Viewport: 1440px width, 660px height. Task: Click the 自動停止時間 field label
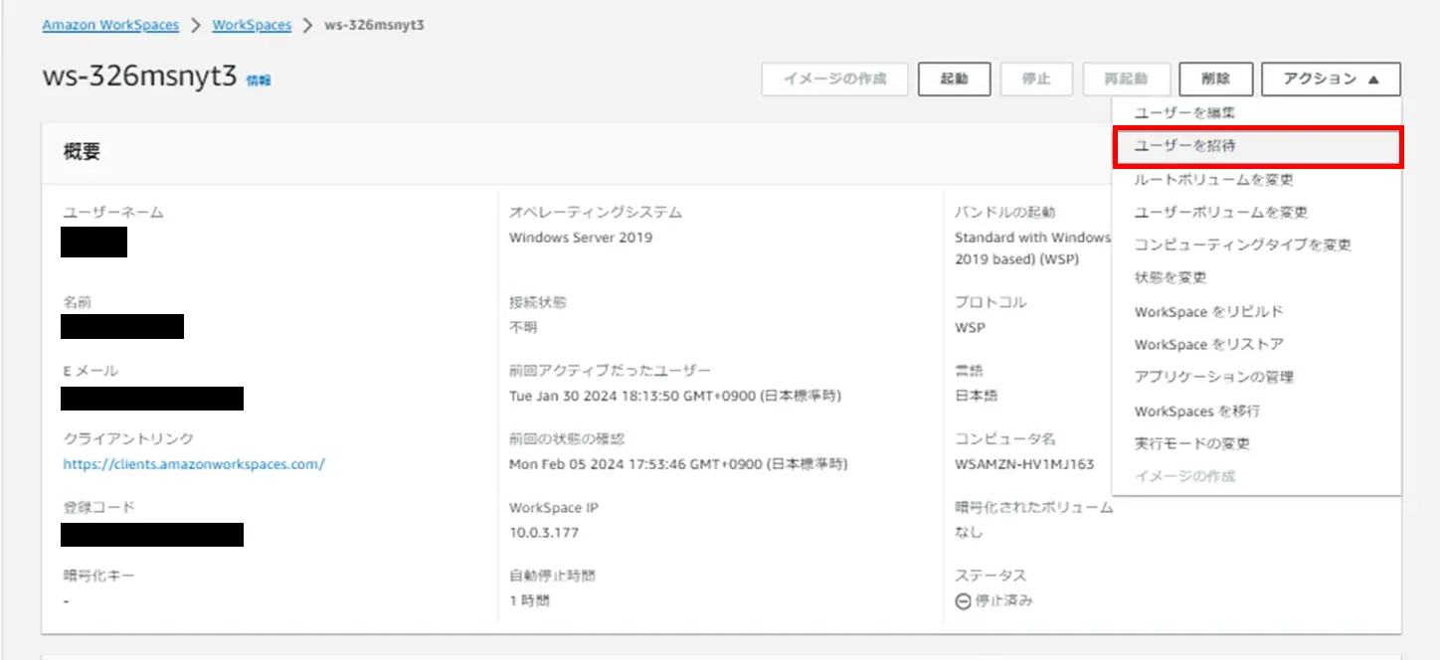pos(552,576)
